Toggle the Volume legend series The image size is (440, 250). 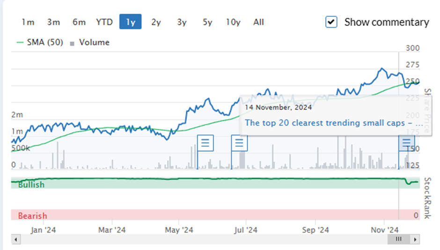[90, 42]
